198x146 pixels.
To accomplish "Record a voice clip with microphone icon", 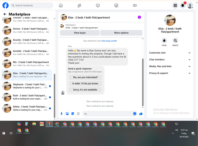I will click(x=61, y=114).
